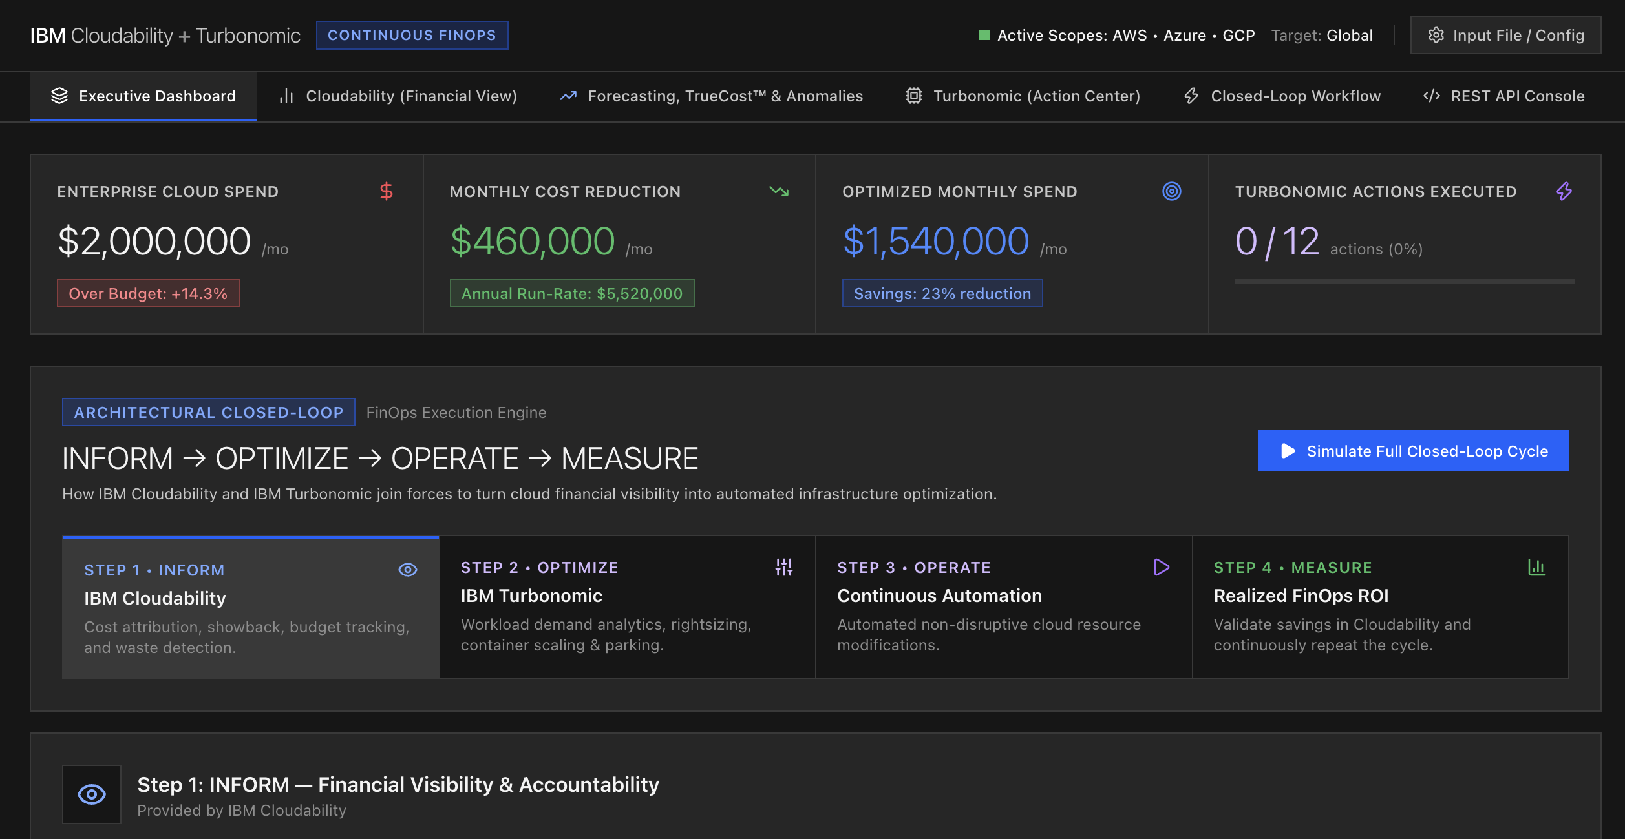Click the sliders icon in Step 2 Optimize card

point(784,567)
